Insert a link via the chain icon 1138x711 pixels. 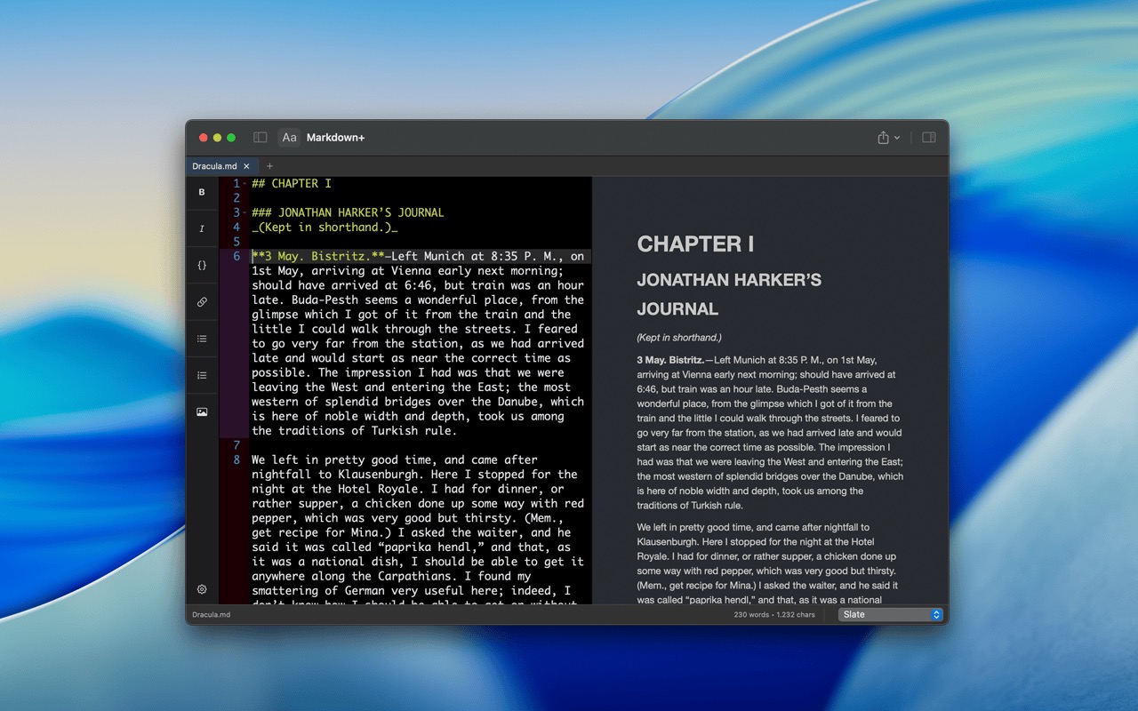coord(202,302)
